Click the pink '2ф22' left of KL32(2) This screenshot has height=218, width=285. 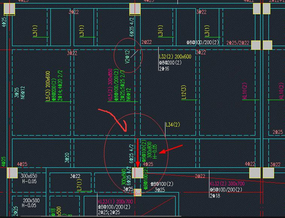click(x=200, y=176)
